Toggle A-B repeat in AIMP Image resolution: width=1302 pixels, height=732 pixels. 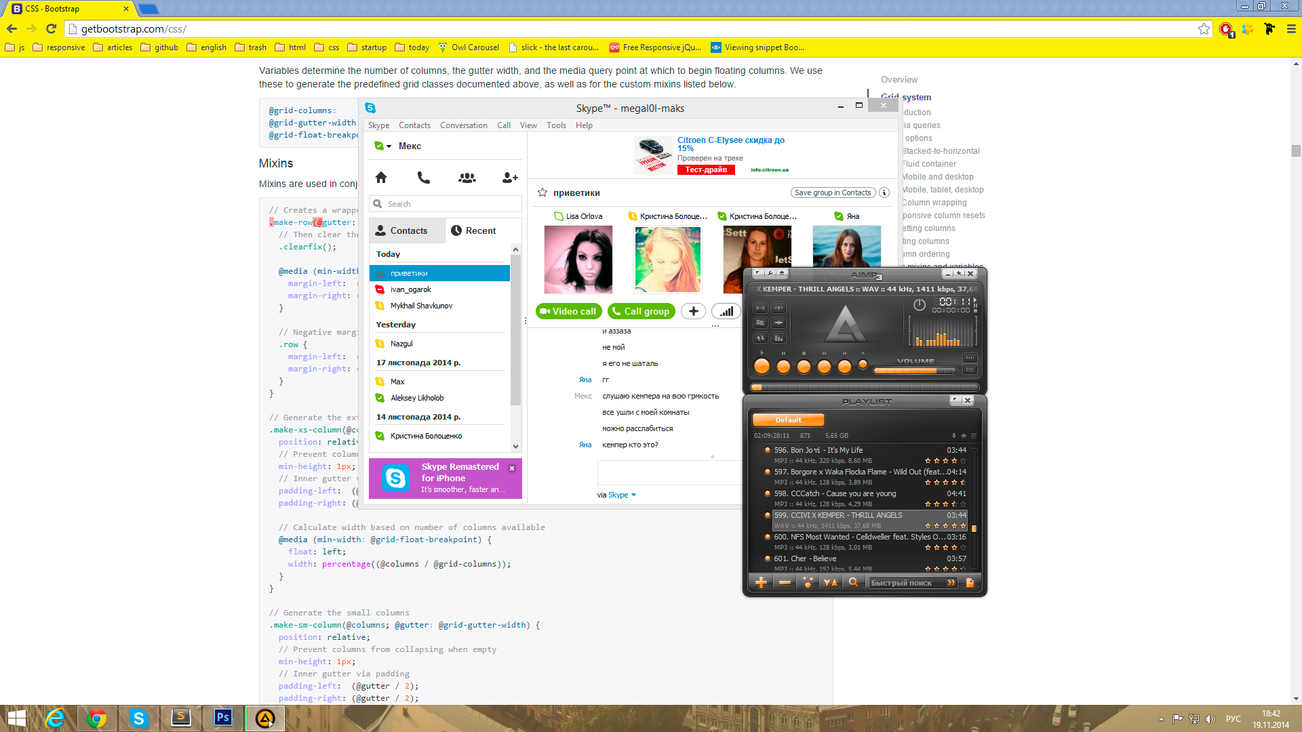(x=760, y=308)
